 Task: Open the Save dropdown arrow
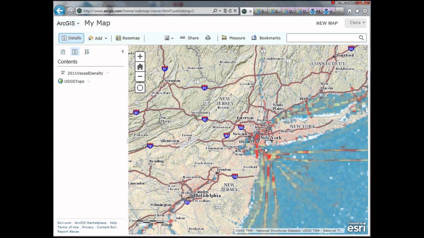tap(172, 38)
